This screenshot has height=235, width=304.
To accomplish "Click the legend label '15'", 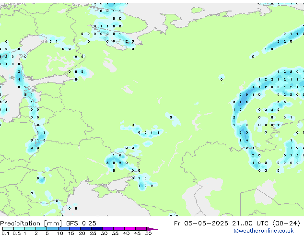I will 71,233.
